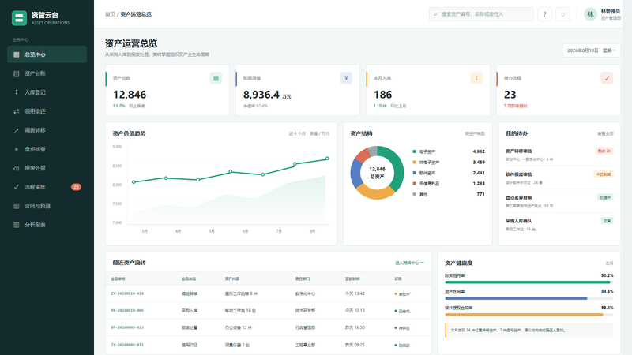Click the 2026年8月10日 星期一 date button

click(x=591, y=50)
